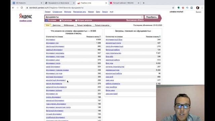Open the 'блок фбс' similar query link
215x121 pixels.
coord(110,56)
